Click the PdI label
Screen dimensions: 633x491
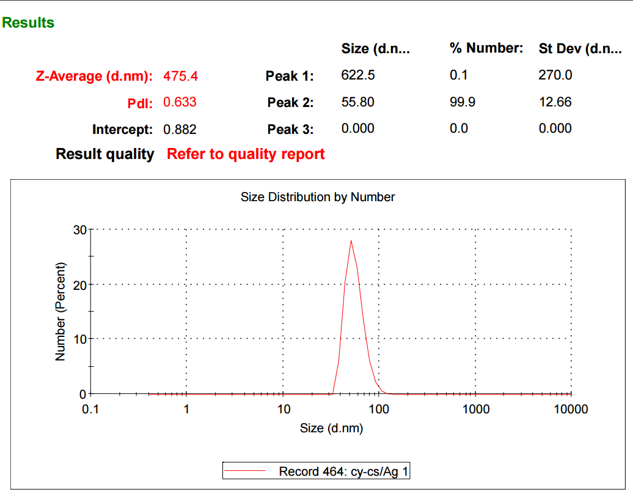click(140, 103)
